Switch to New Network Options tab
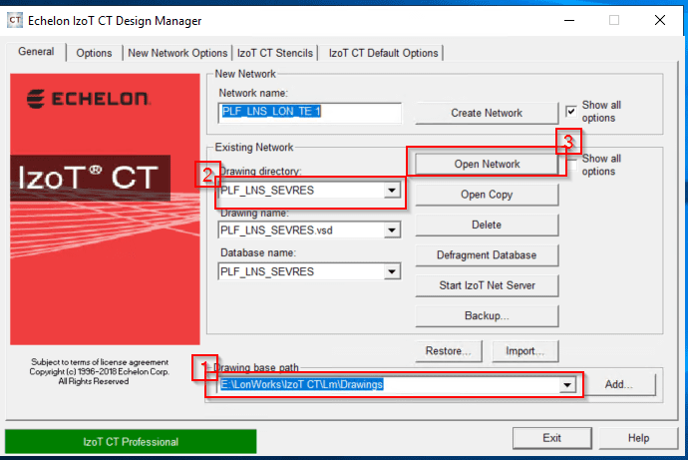Viewport: 688px width, 460px height. tap(177, 53)
